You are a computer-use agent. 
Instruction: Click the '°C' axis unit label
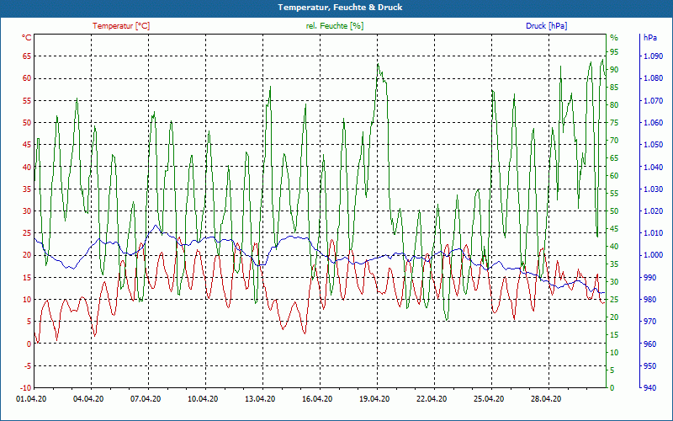[x=27, y=38]
